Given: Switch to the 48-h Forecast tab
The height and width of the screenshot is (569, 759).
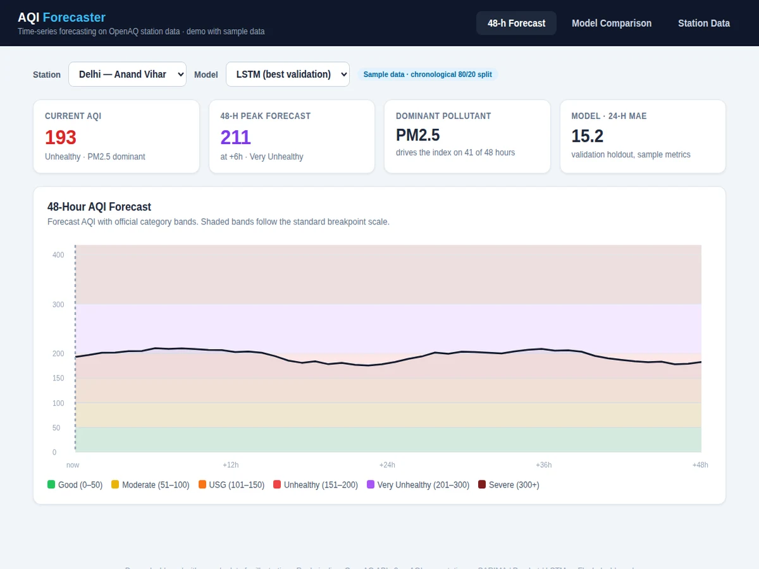Looking at the screenshot, I should tap(516, 23).
